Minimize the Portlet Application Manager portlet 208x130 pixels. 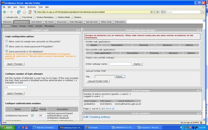pyautogui.click(x=198, y=30)
